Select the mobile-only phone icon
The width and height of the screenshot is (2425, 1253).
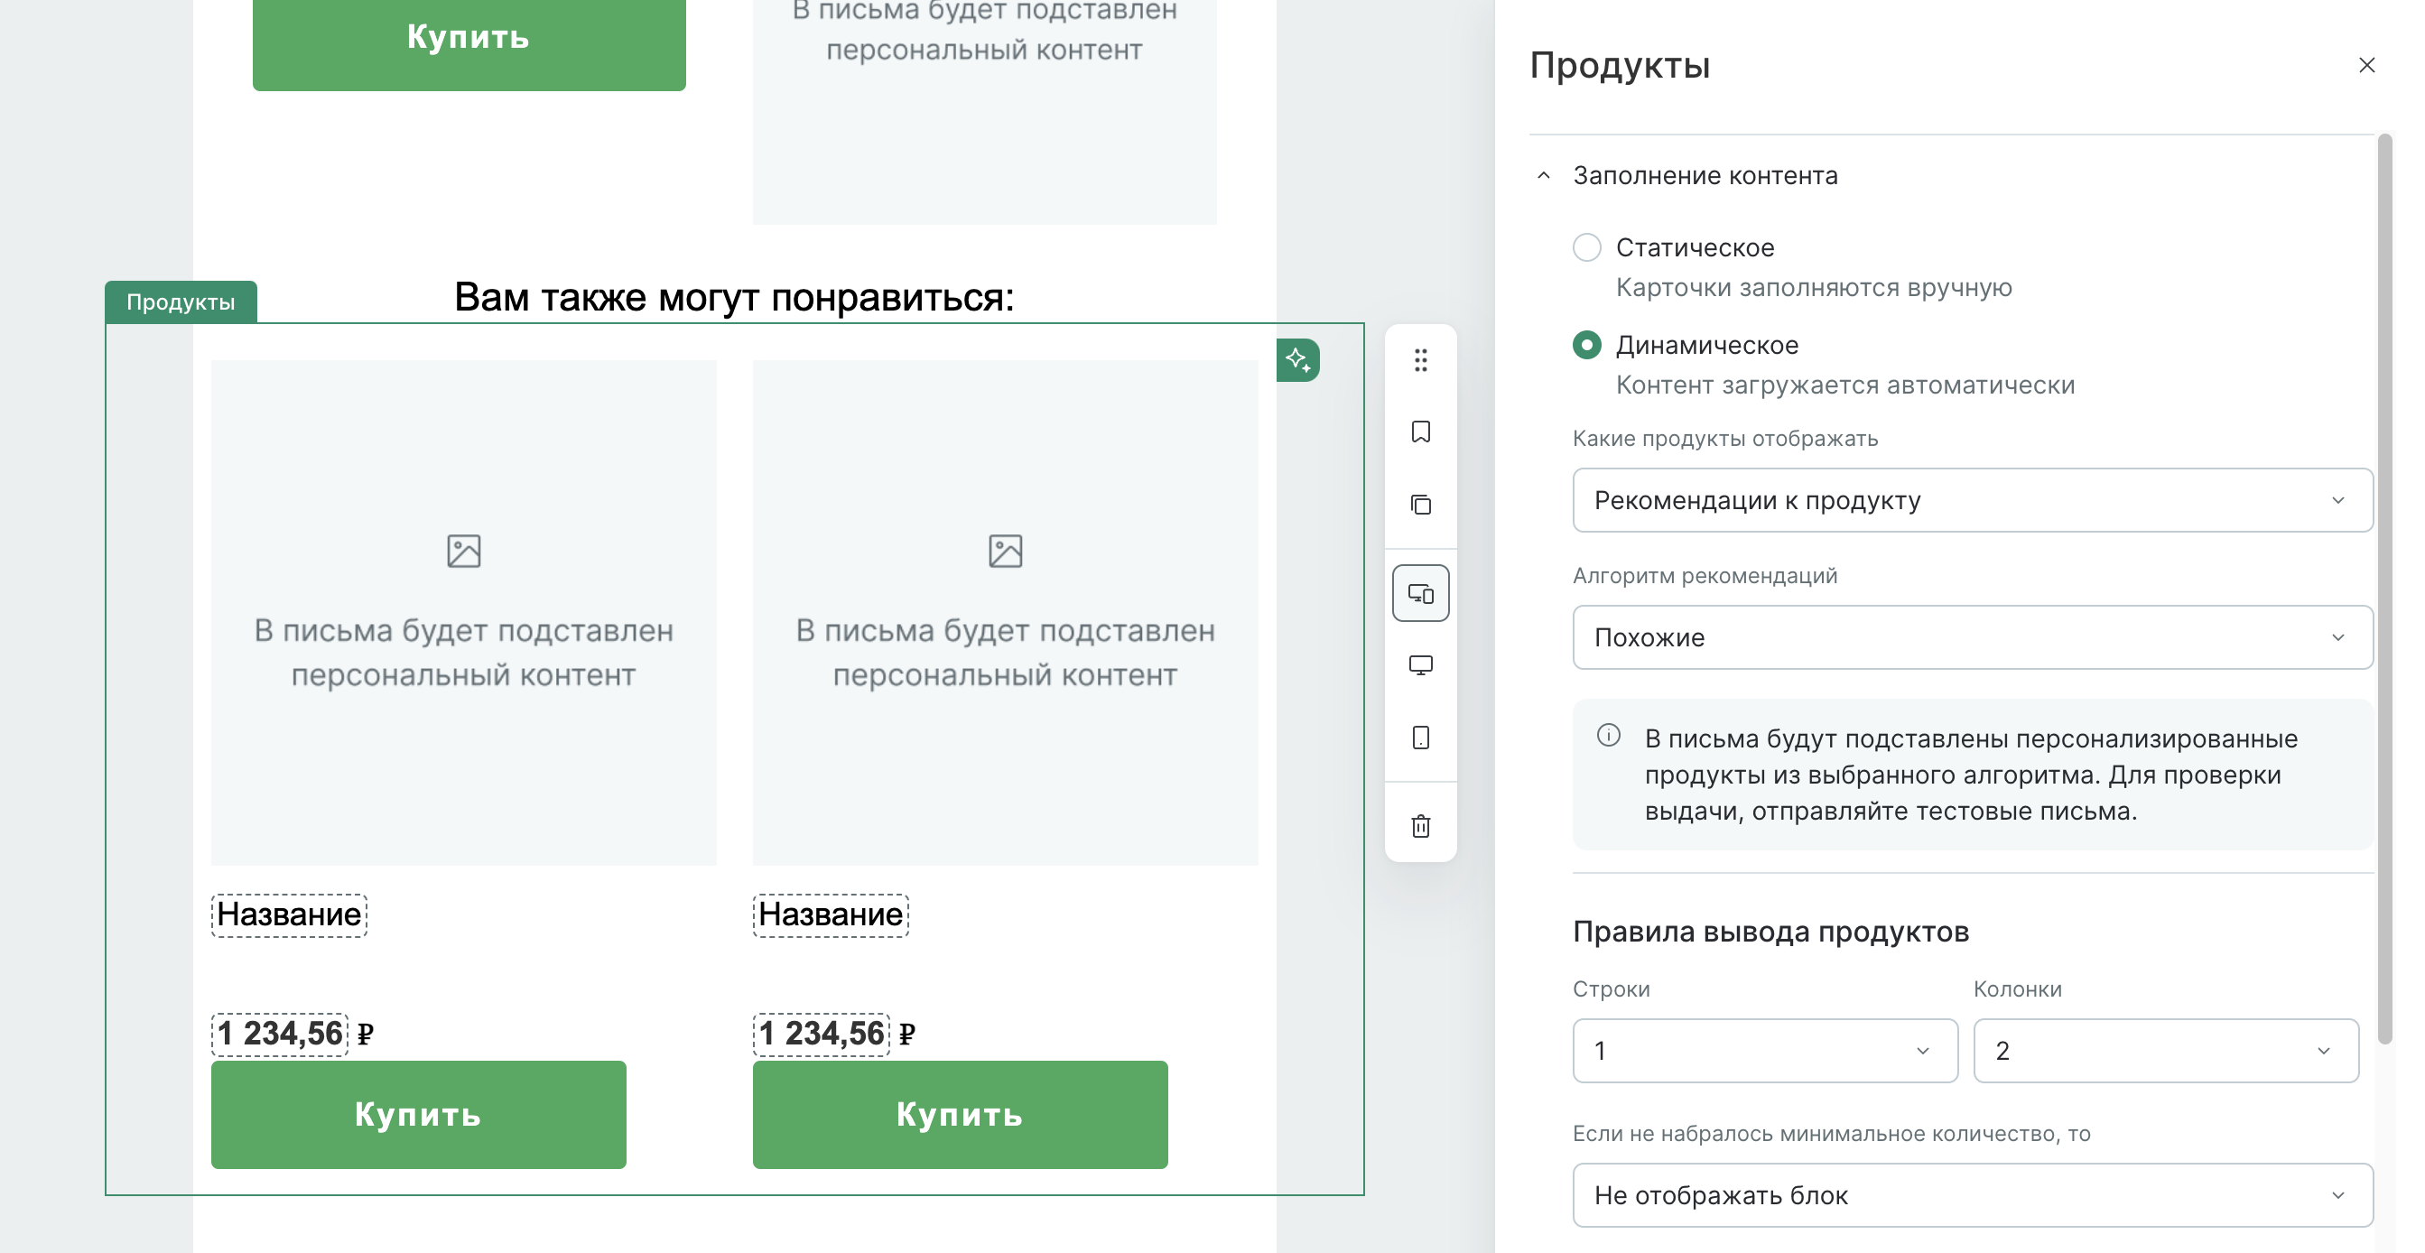[1420, 738]
